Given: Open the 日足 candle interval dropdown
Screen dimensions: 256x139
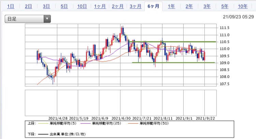Looking at the screenshot, I should (27, 19).
